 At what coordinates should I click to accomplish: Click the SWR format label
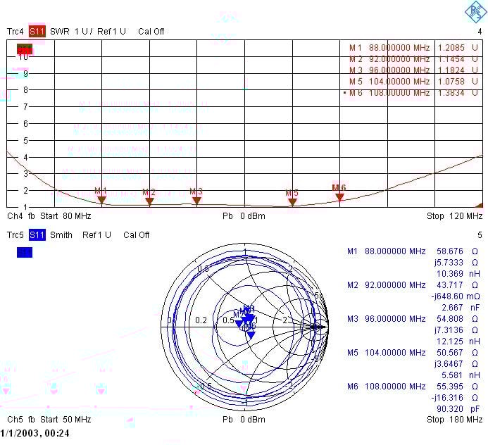59,32
